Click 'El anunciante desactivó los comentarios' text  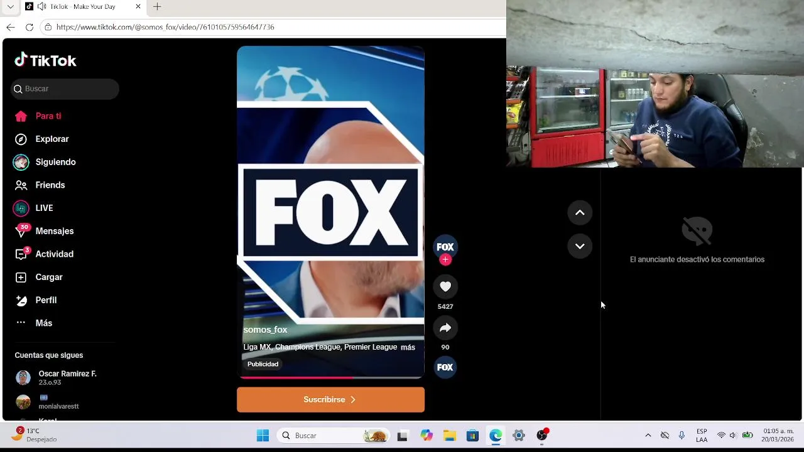697,259
